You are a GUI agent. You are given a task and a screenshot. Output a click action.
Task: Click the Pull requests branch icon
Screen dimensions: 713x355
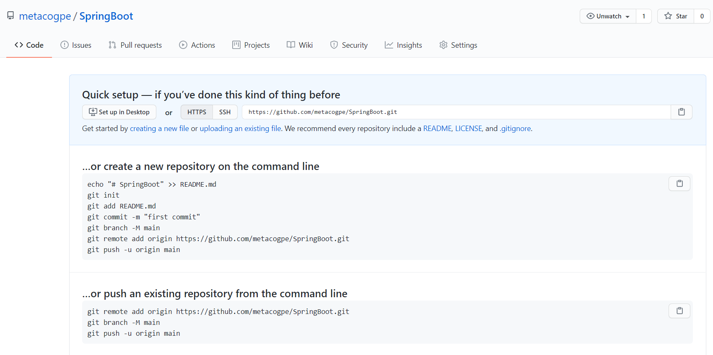112,45
